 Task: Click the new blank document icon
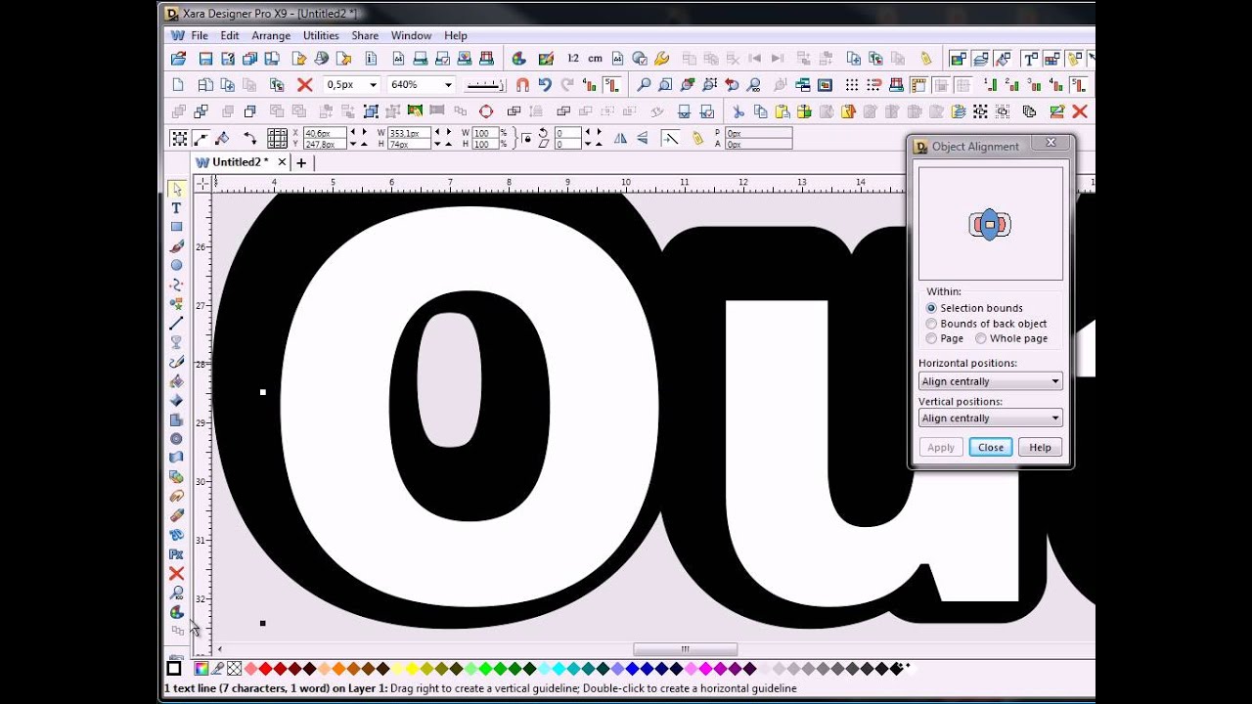178,85
